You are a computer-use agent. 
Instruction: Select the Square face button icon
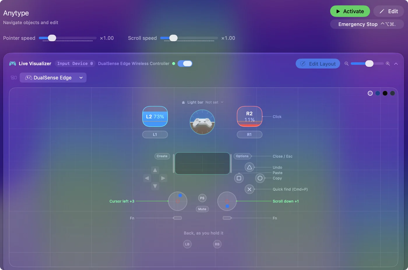click(239, 178)
